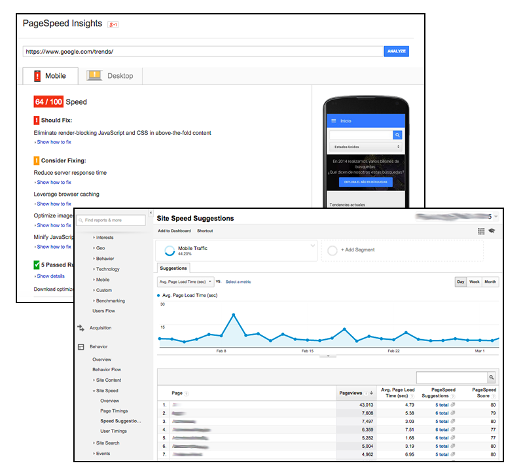Click the Select a metric link

(238, 282)
